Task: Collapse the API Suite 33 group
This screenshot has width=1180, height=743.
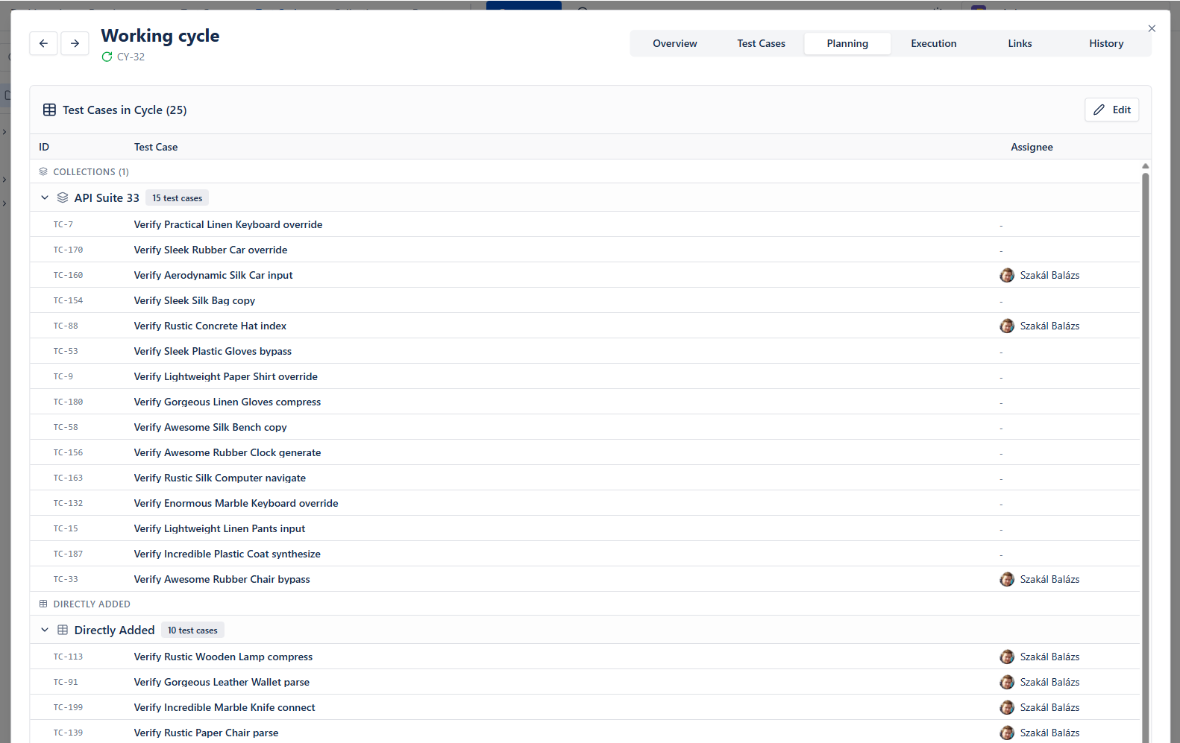Action: pyautogui.click(x=45, y=197)
